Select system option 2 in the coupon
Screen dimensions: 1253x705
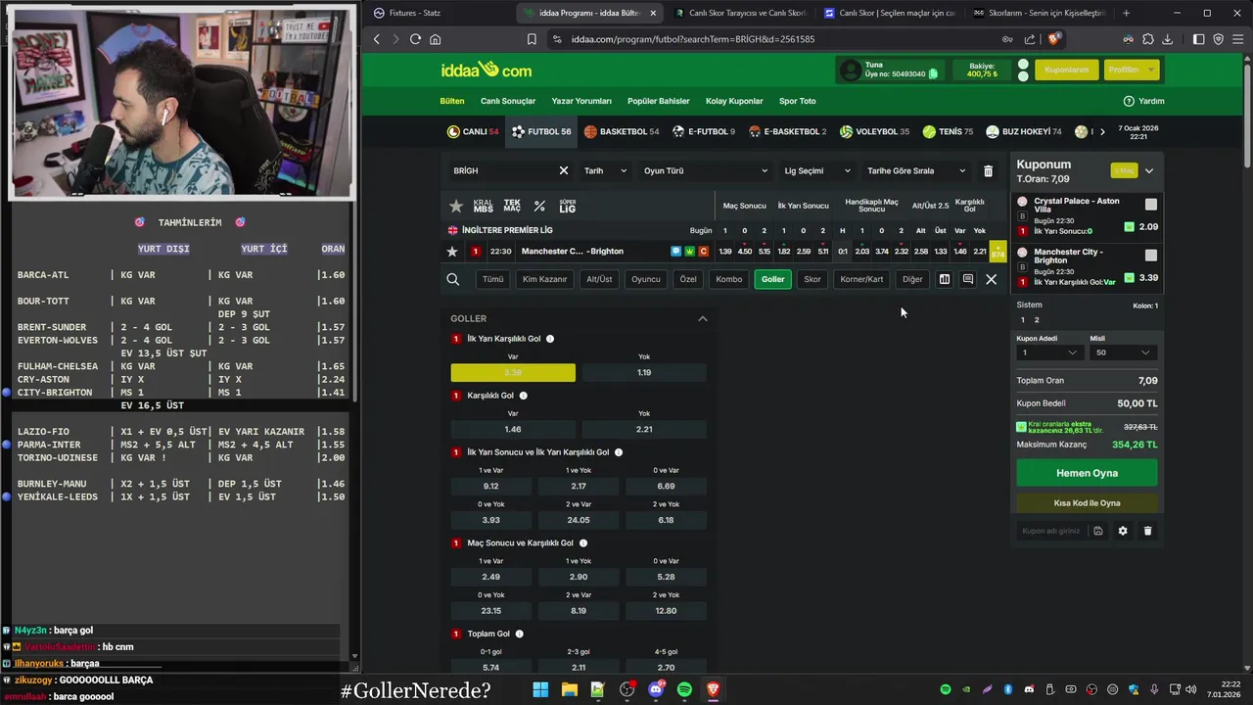(x=1037, y=320)
